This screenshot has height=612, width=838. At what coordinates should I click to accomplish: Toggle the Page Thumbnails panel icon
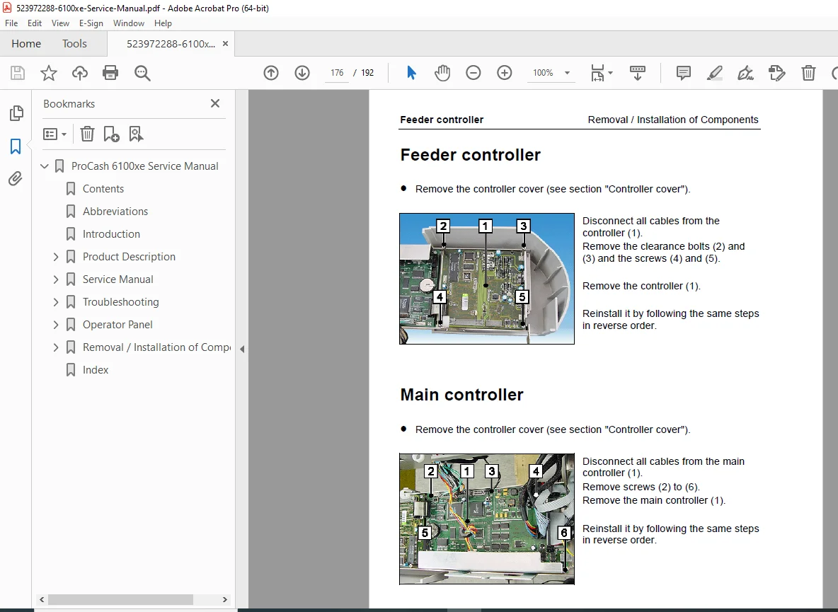(16, 113)
